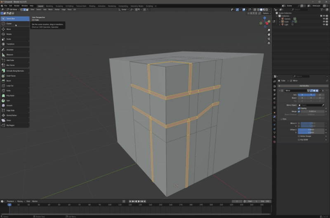This screenshot has width=330, height=218.
Task: Click the Merge distance value field
Action: click(x=312, y=111)
